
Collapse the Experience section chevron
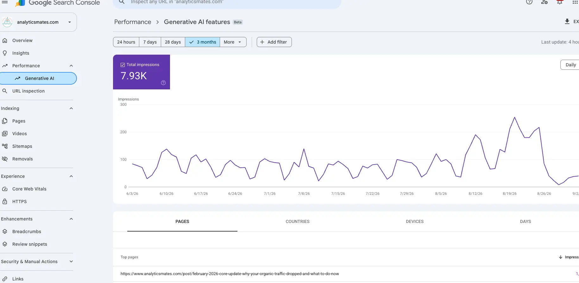(71, 176)
